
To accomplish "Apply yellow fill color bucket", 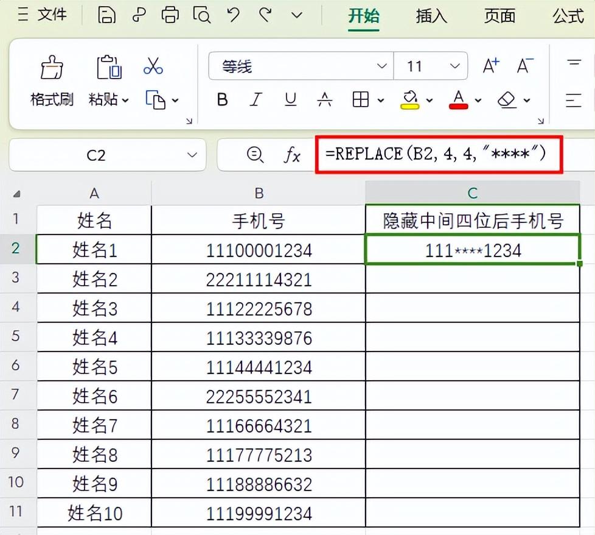I will point(410,100).
